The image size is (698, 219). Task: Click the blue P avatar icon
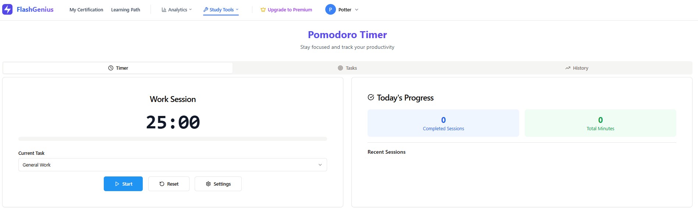click(330, 10)
